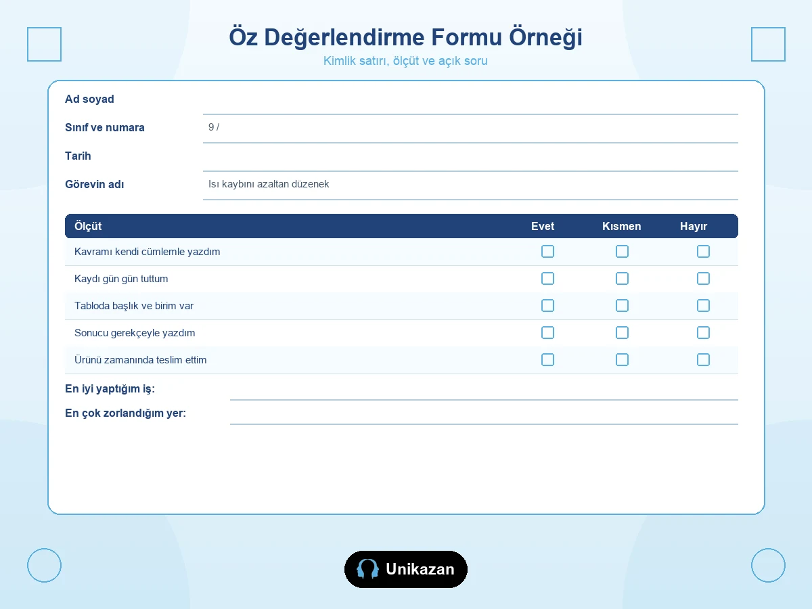This screenshot has height=609, width=812.
Task: Click the Tarih label
Action: coord(78,156)
